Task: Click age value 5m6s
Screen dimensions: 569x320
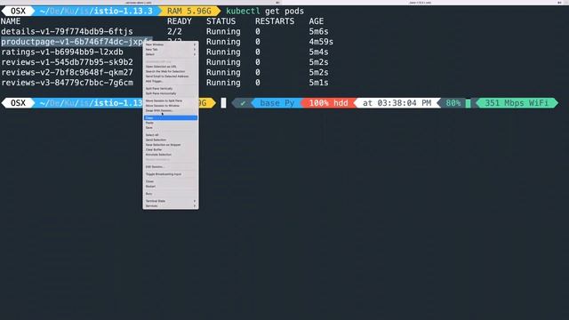Action: (318, 32)
